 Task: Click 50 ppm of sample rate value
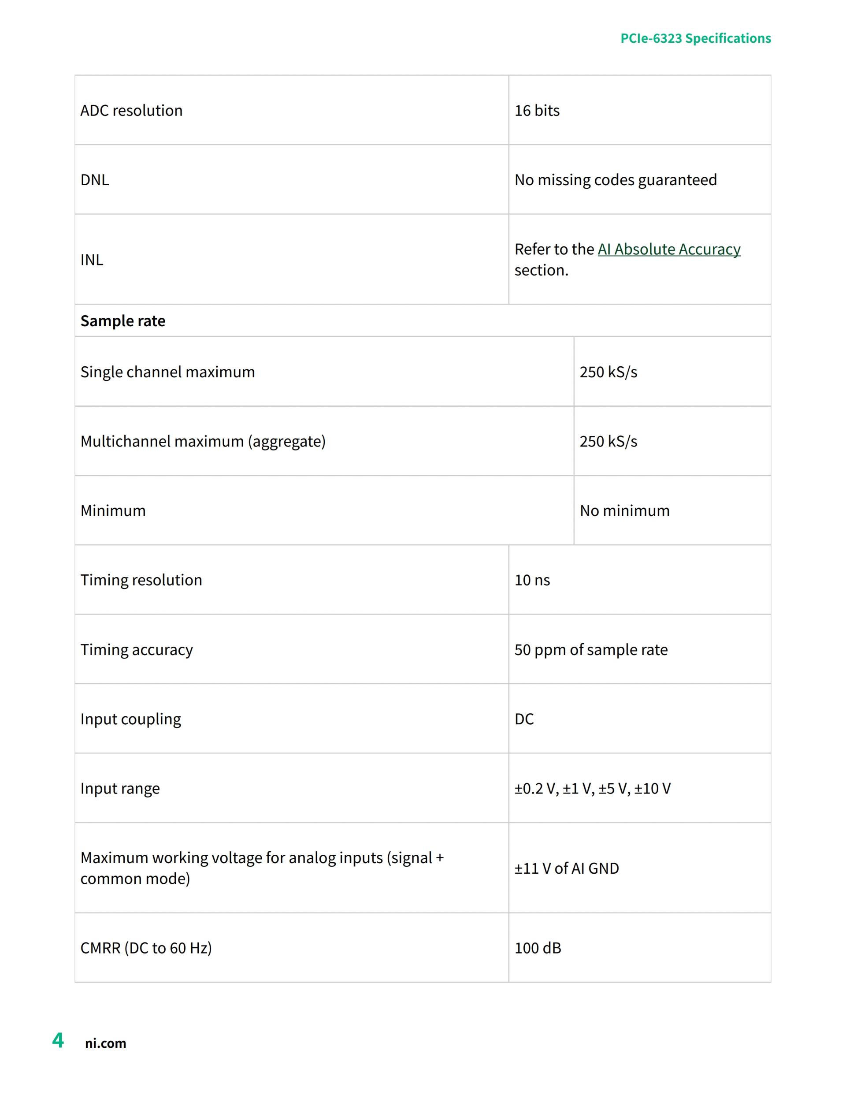click(x=591, y=650)
